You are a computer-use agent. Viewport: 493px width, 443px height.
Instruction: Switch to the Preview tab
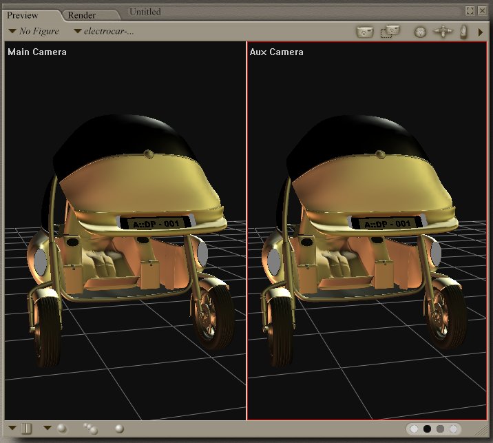point(23,15)
